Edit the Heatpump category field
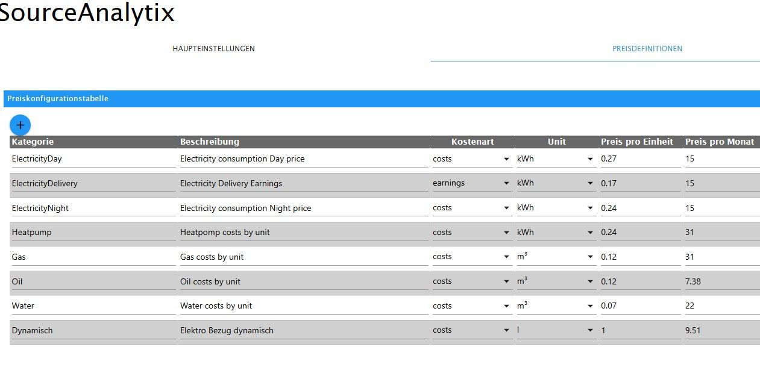Viewport: 760px width, 367px height. [93, 233]
